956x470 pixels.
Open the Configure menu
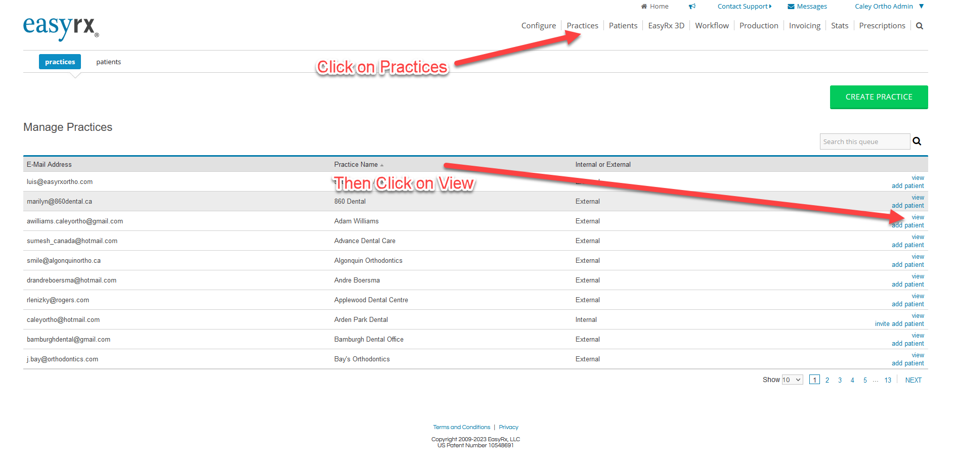(539, 26)
